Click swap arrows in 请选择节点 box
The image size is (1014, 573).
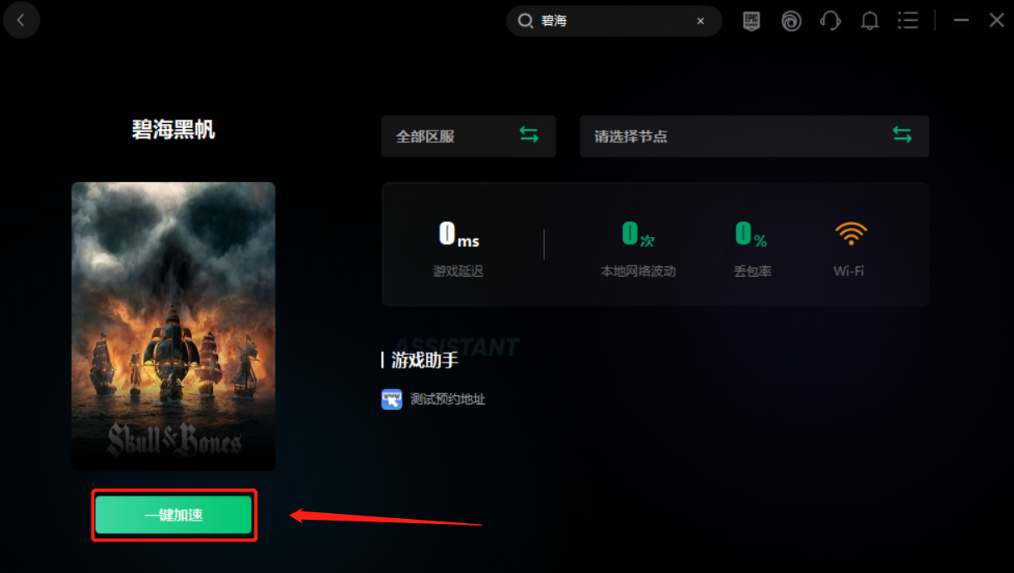[902, 135]
